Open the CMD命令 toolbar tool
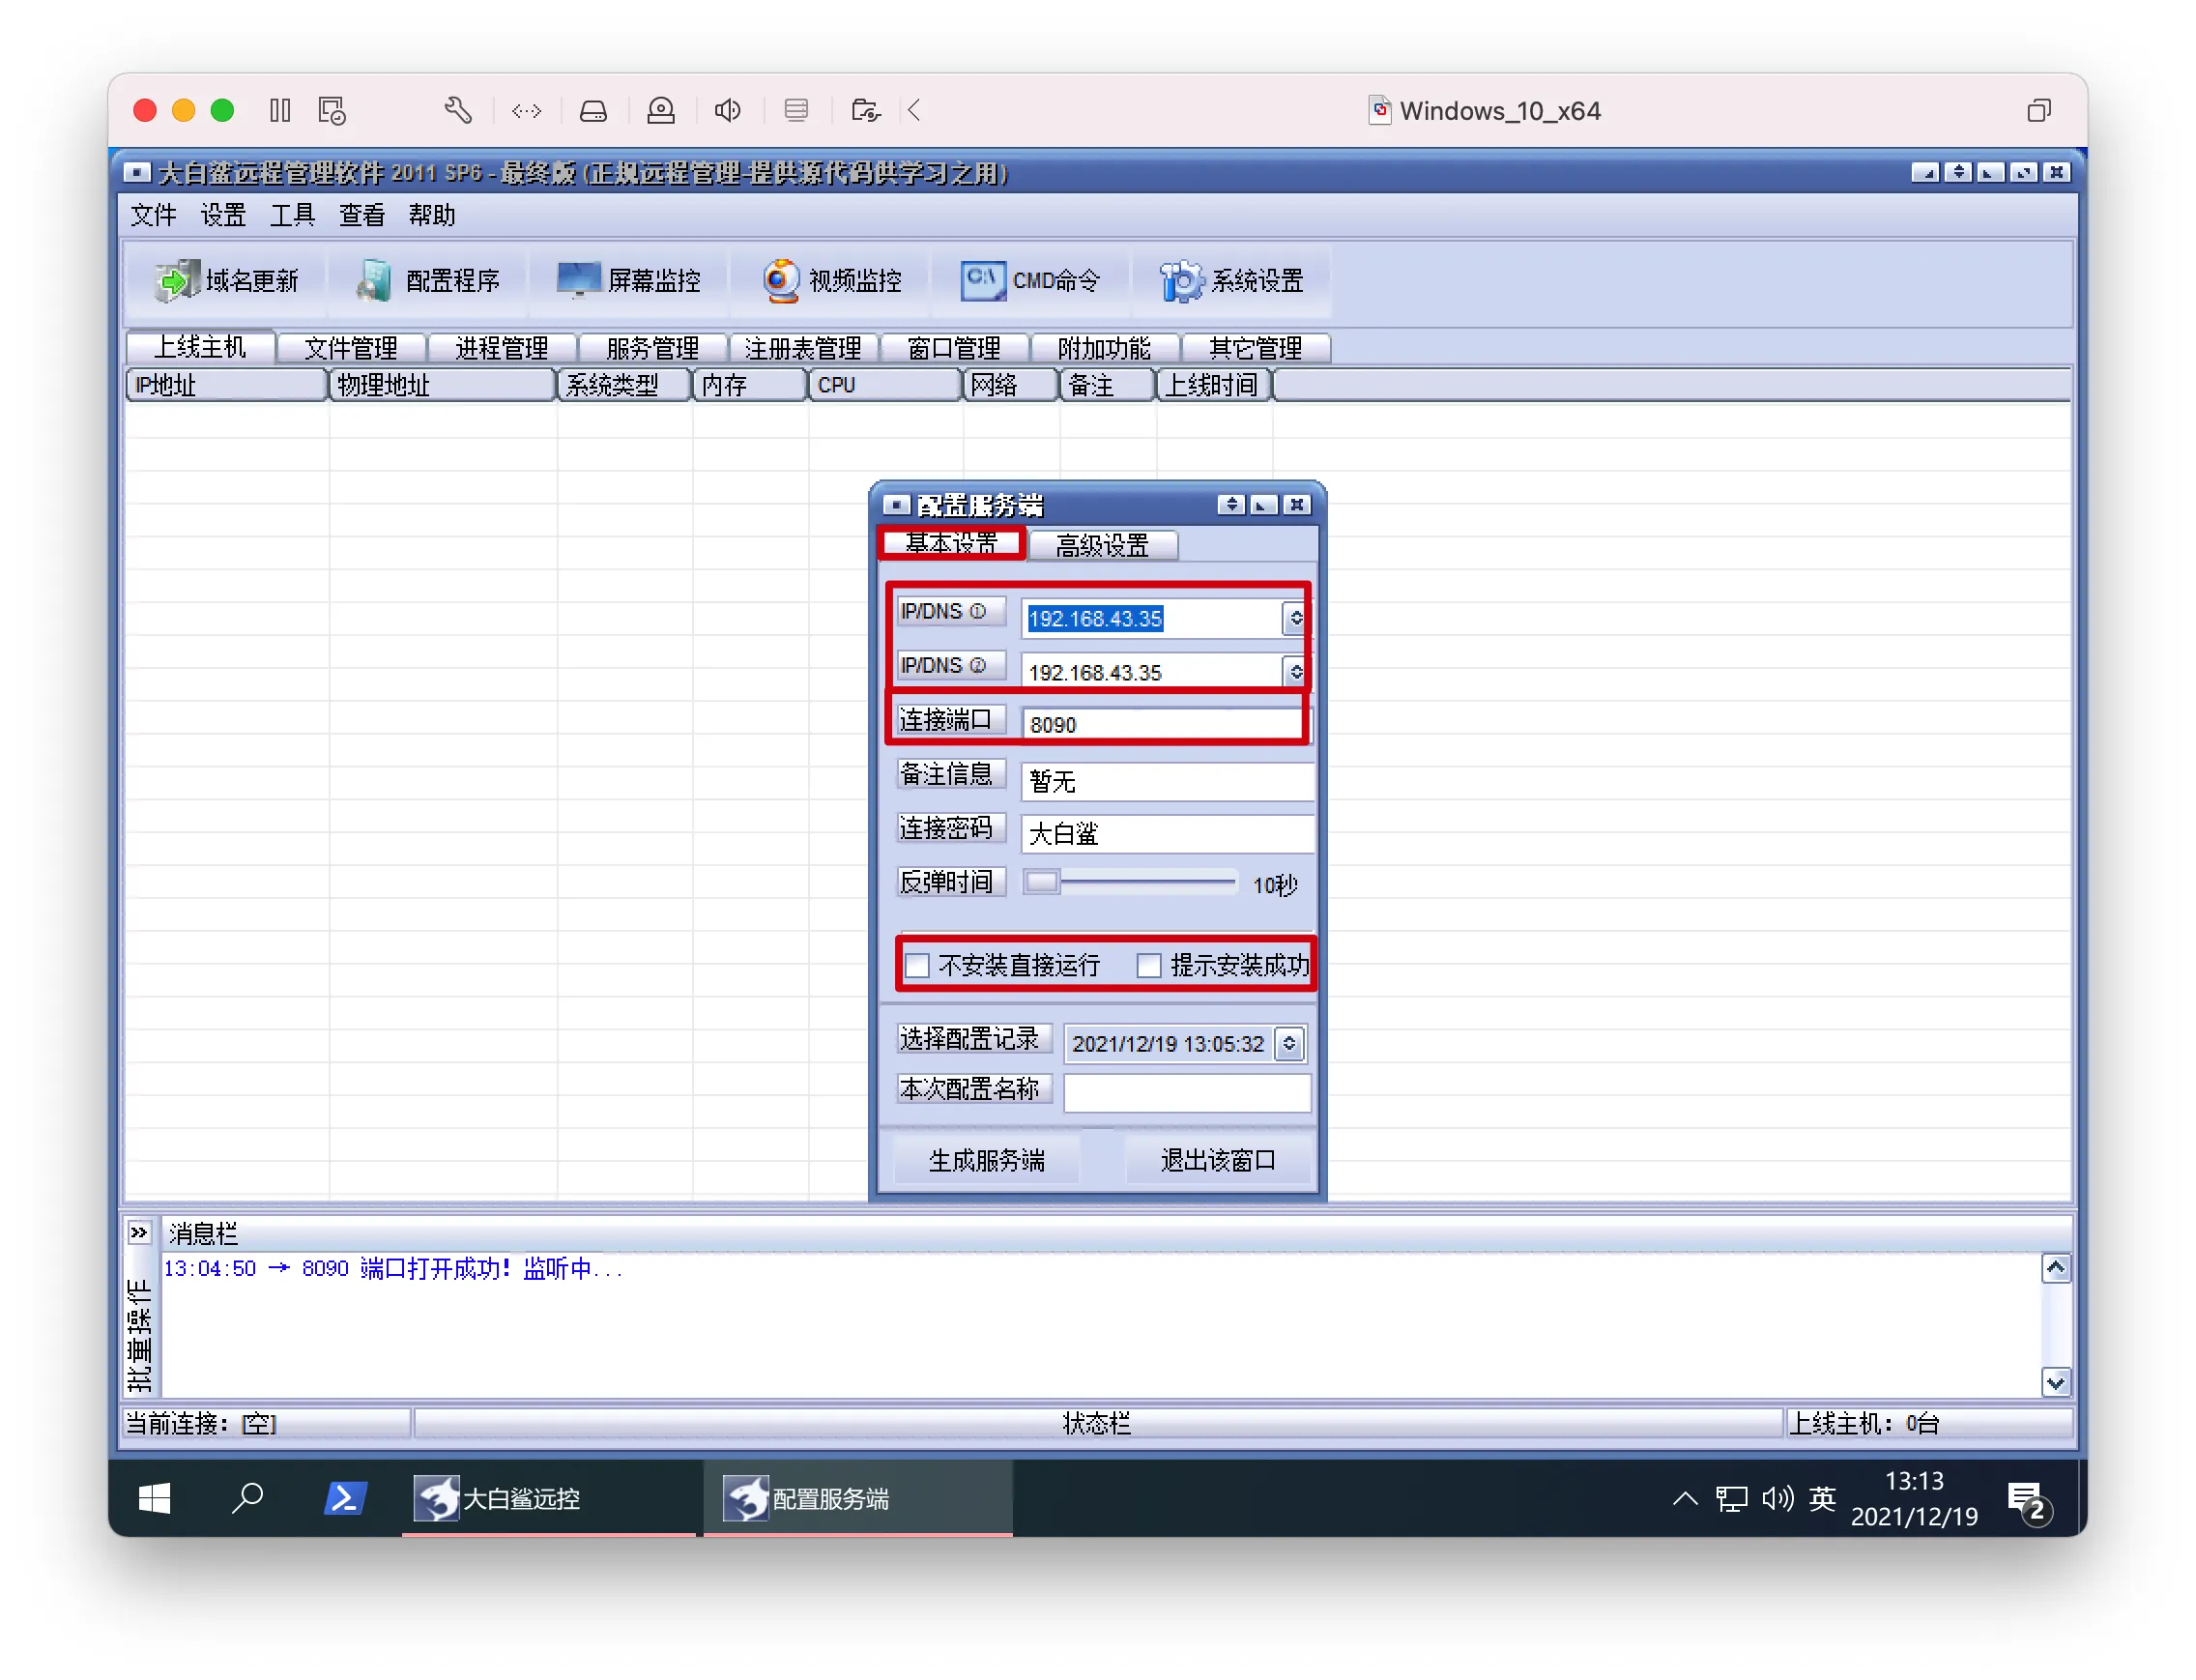The height and width of the screenshot is (1680, 2196). pyautogui.click(x=1030, y=281)
